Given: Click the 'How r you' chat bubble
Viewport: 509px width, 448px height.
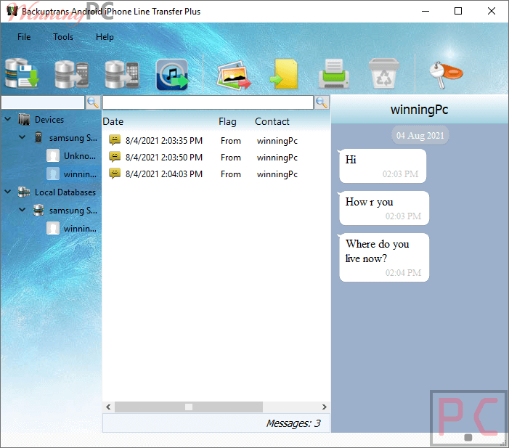Looking at the screenshot, I should [384, 208].
